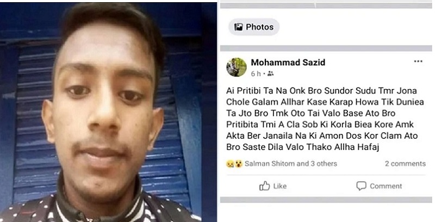Viewport: 435px width, 222px height.
Task: Click the speech bubble Comment icon
Action: coord(361,186)
